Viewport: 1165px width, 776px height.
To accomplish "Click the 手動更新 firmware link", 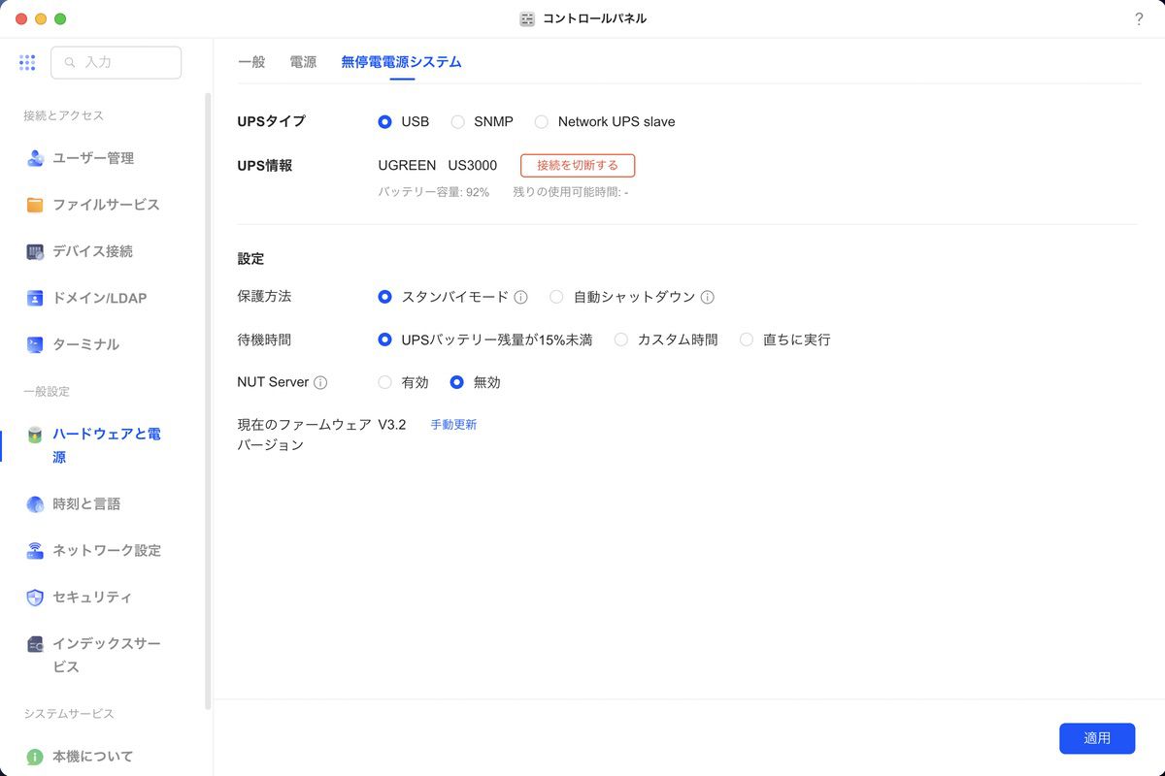I will pyautogui.click(x=453, y=425).
